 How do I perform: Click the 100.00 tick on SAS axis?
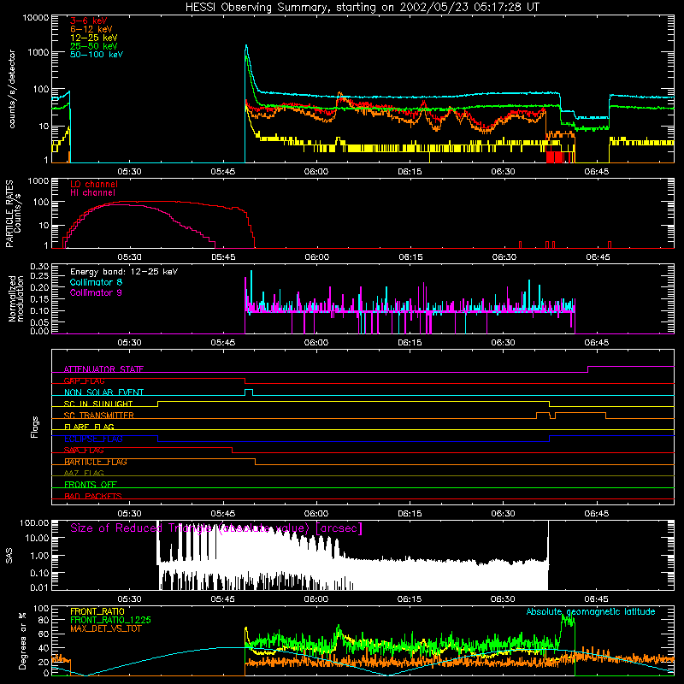[34, 522]
